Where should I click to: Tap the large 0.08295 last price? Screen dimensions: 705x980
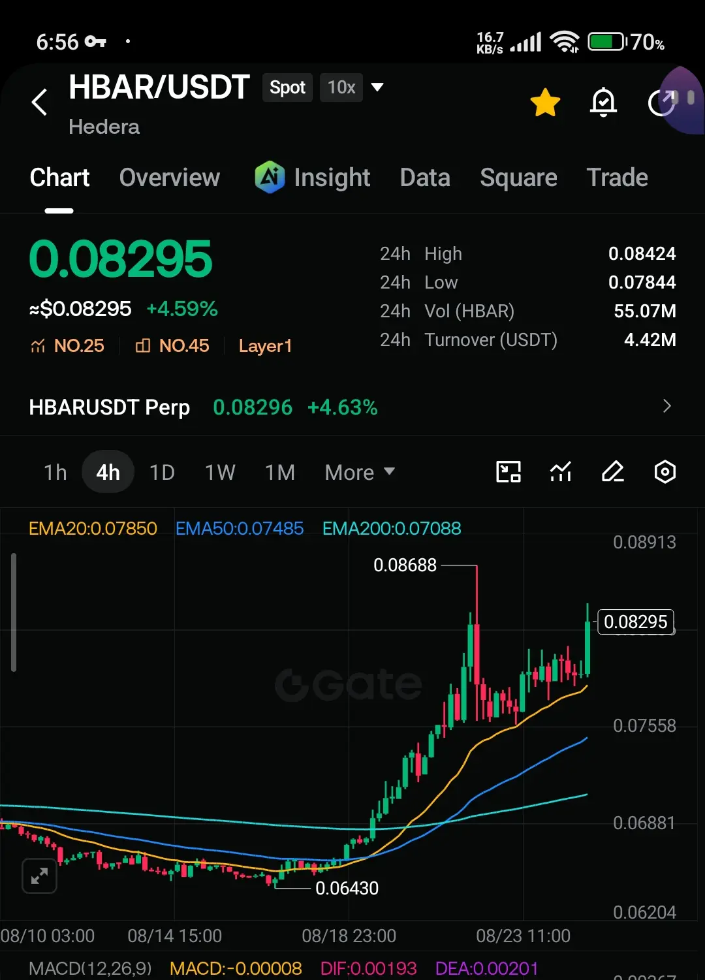[121, 259]
